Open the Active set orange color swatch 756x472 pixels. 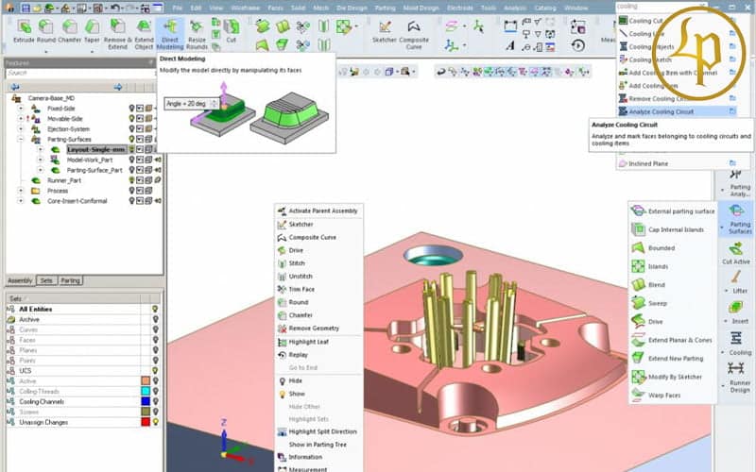coord(146,381)
